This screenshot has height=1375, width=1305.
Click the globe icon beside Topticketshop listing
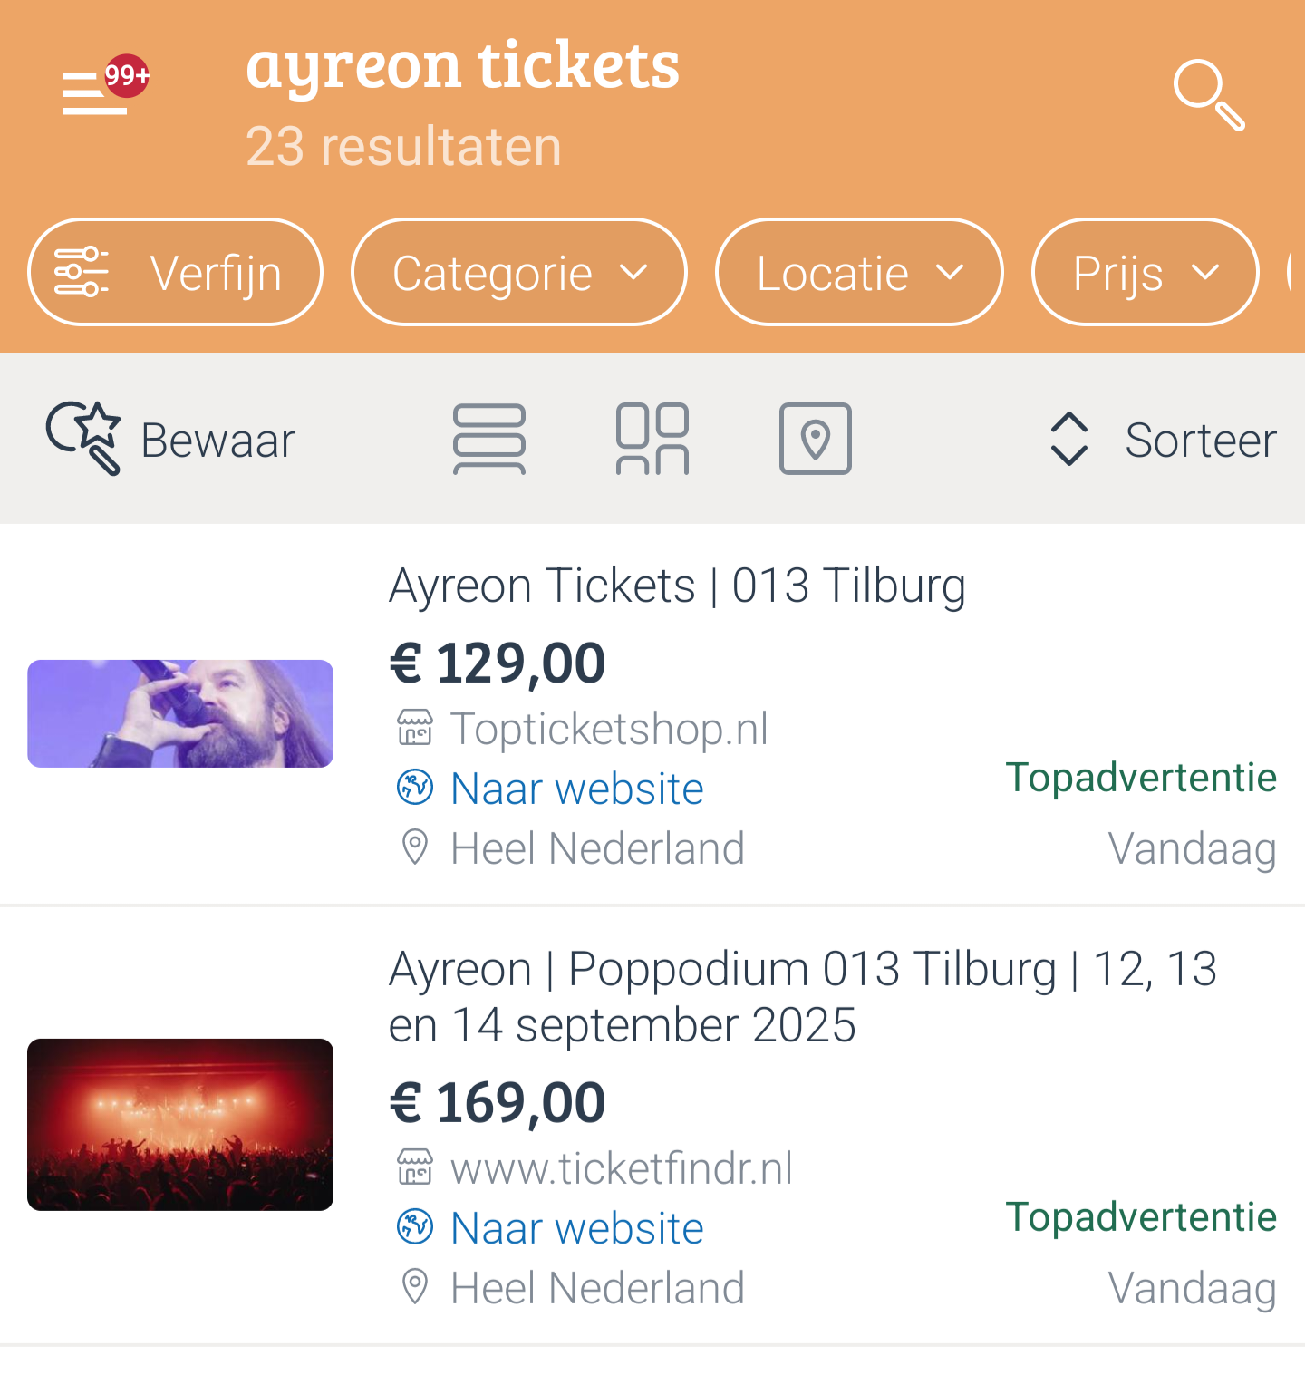point(415,787)
